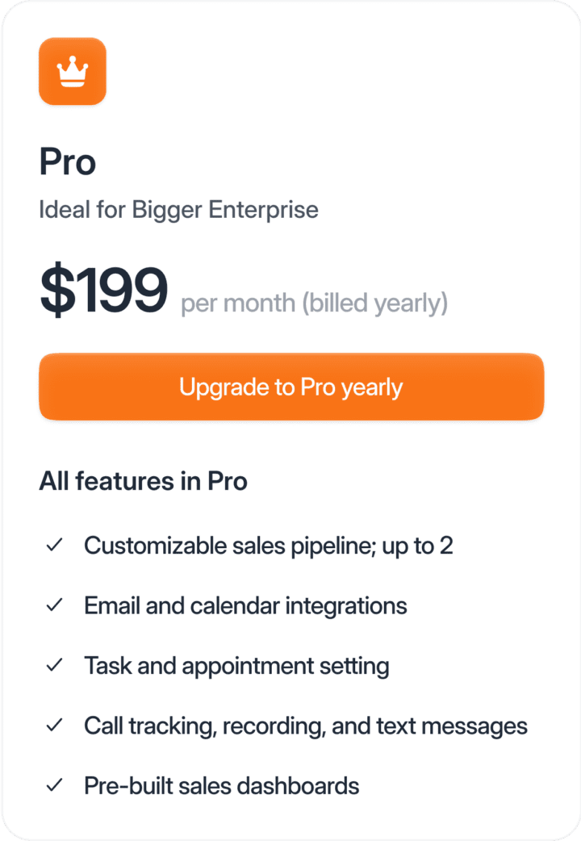
Task: Select Email and calendar integrations text
Action: pyautogui.click(x=245, y=605)
